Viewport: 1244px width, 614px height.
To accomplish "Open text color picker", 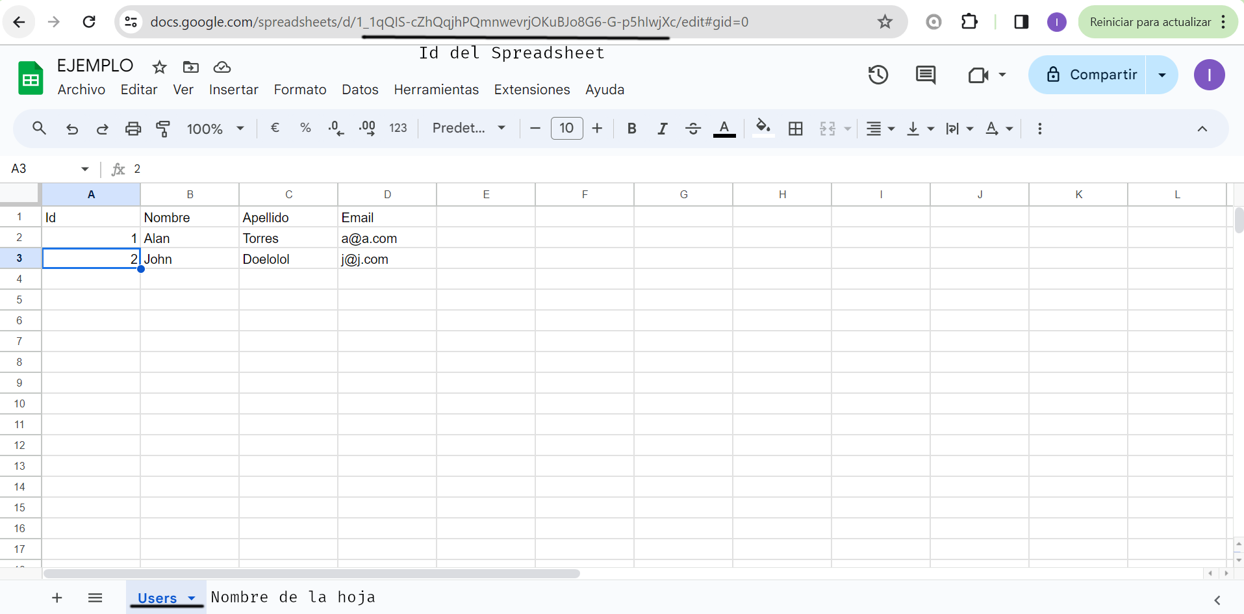I will [724, 129].
